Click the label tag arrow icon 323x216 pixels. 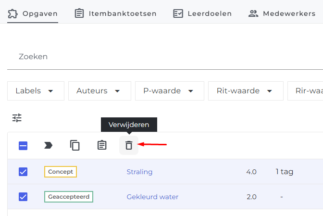[48, 145]
